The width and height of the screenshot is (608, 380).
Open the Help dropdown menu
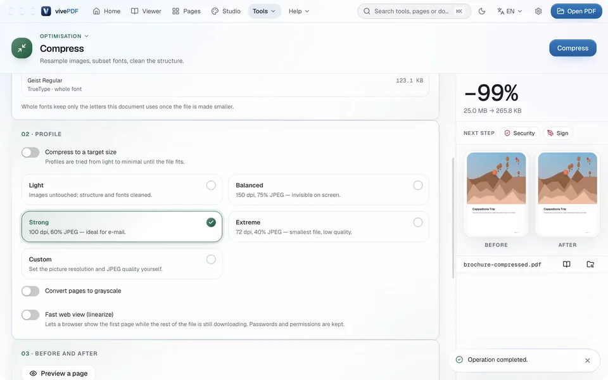(x=298, y=11)
